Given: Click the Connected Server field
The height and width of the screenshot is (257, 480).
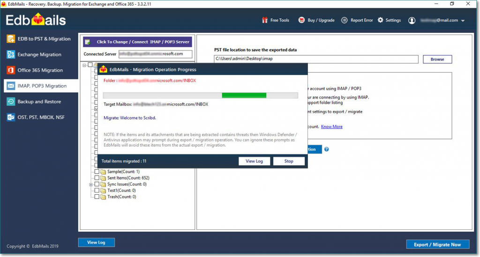Looking at the screenshot, I should coord(155,54).
